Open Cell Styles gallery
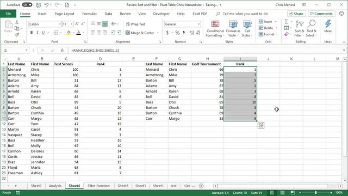The height and width of the screenshot is (196, 348). pyautogui.click(x=247, y=28)
